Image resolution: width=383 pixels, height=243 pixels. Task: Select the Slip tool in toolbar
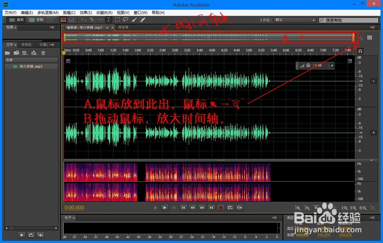pos(100,20)
